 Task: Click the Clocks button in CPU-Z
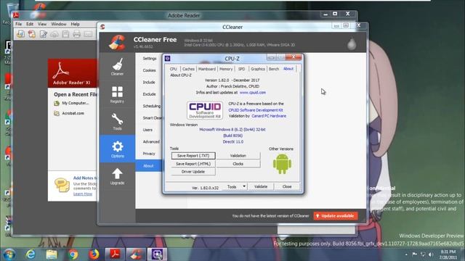[x=238, y=164]
